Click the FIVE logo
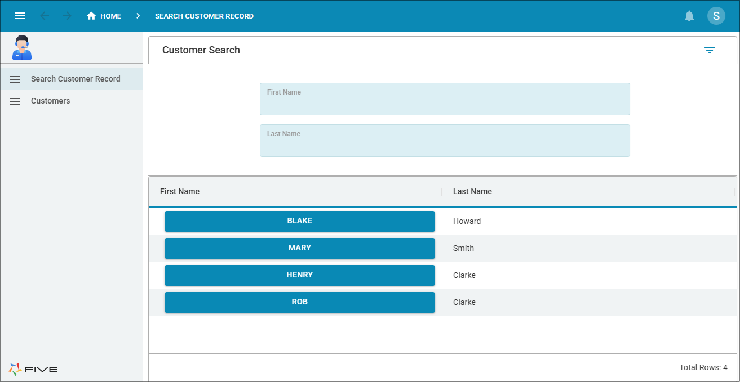Screen dimensions: 740x382 point(33,369)
